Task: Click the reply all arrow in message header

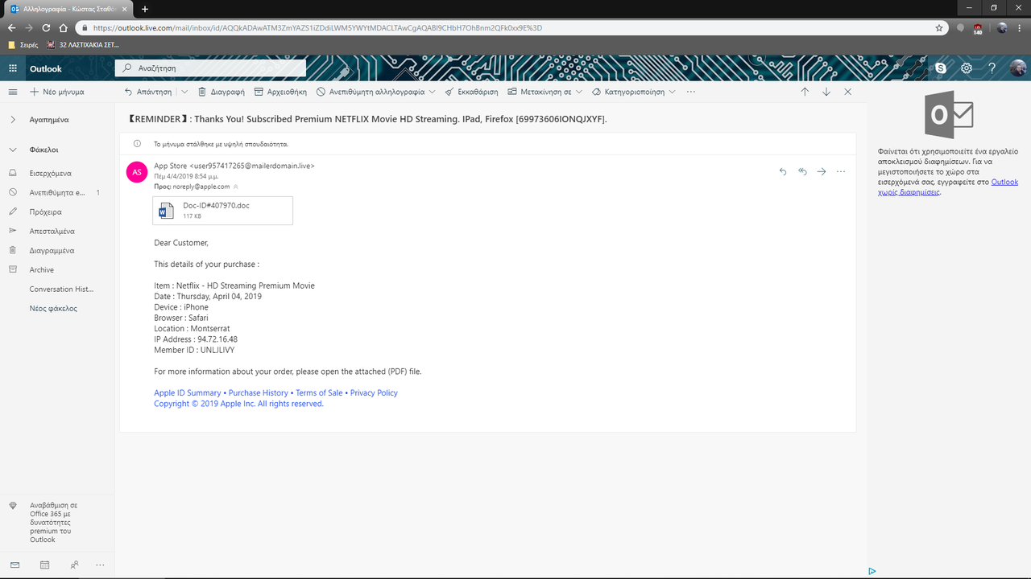Action: tap(802, 171)
